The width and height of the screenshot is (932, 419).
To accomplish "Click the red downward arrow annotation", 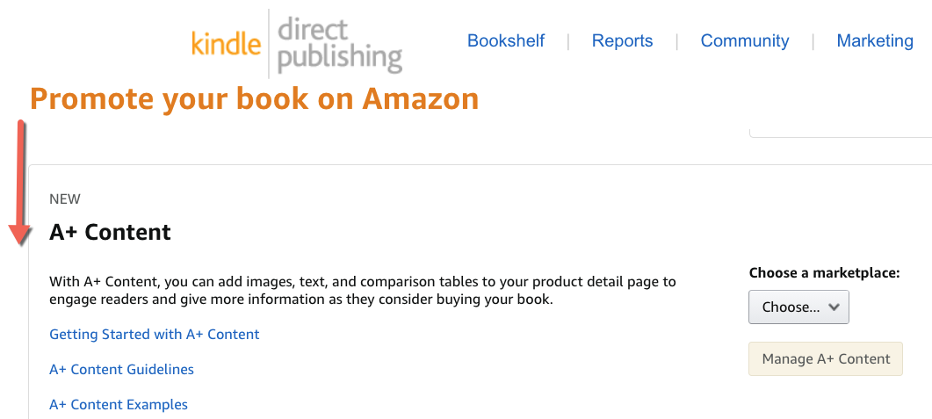I will pos(21,183).
